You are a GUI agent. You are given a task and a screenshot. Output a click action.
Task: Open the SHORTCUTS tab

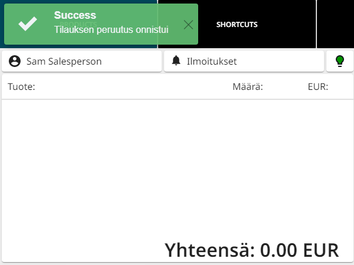click(237, 25)
